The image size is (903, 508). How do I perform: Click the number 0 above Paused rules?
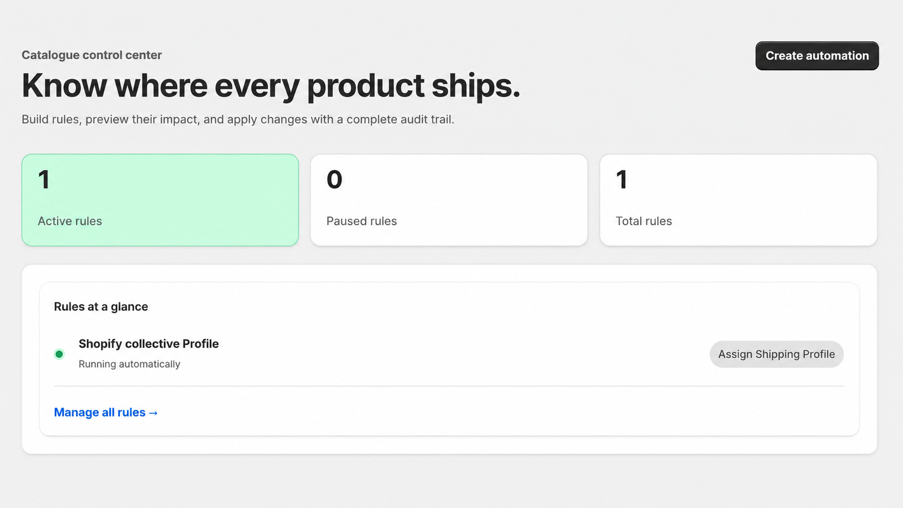(x=335, y=179)
